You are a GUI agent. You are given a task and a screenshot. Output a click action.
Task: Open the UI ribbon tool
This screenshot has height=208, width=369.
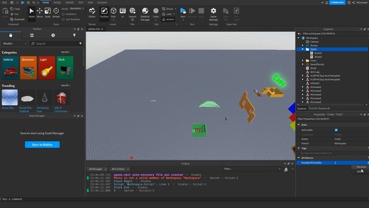(122, 13)
